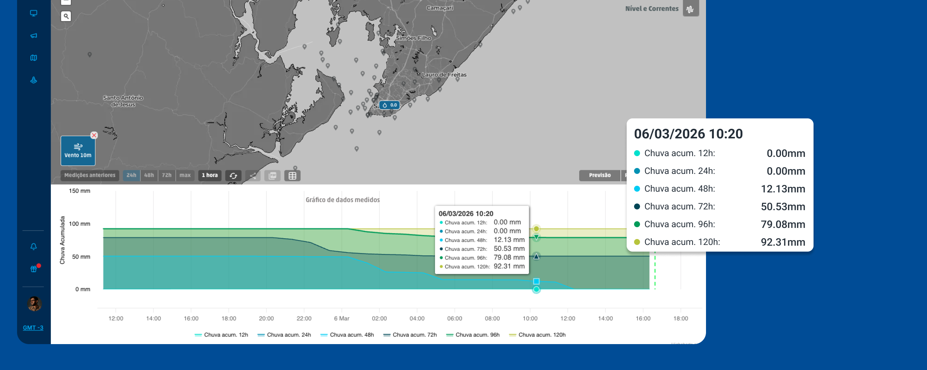Image resolution: width=927 pixels, height=370 pixels.
Task: Remove the Vento 10m layer card
Action: pyautogui.click(x=93, y=135)
